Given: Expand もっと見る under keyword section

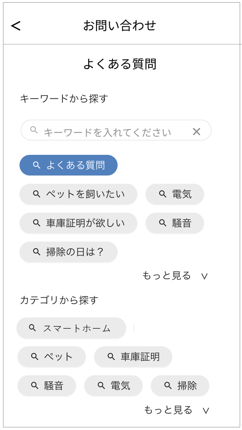Looking at the screenshot, I should (x=167, y=276).
